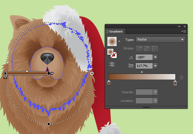Select the Stroke box with red slash

coord(114,55)
